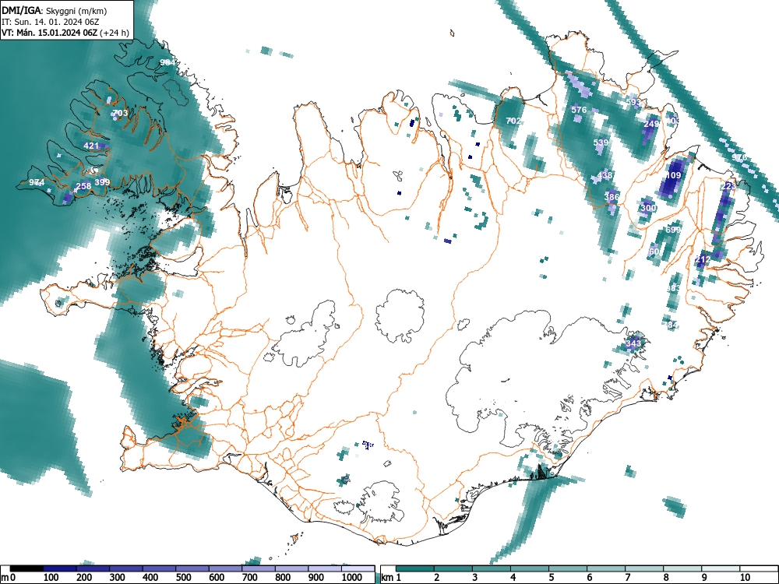Click the title text 'DMI/IGA: Skyggni (m/km)'
This screenshot has height=584, width=779.
click(x=55, y=10)
